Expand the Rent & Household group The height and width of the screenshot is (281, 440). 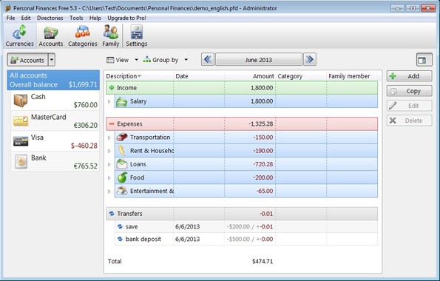109,151
